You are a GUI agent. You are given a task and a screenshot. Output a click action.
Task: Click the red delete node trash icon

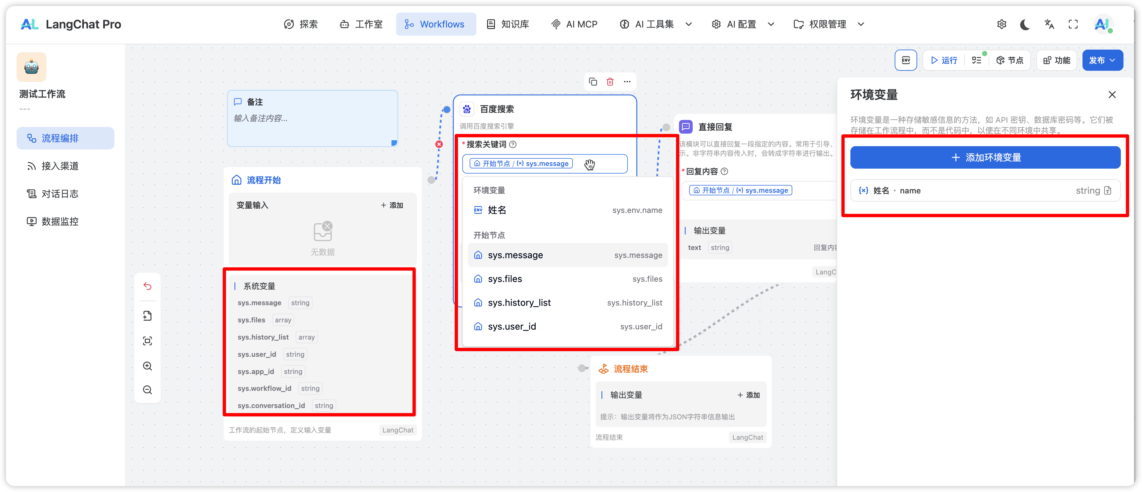(610, 82)
